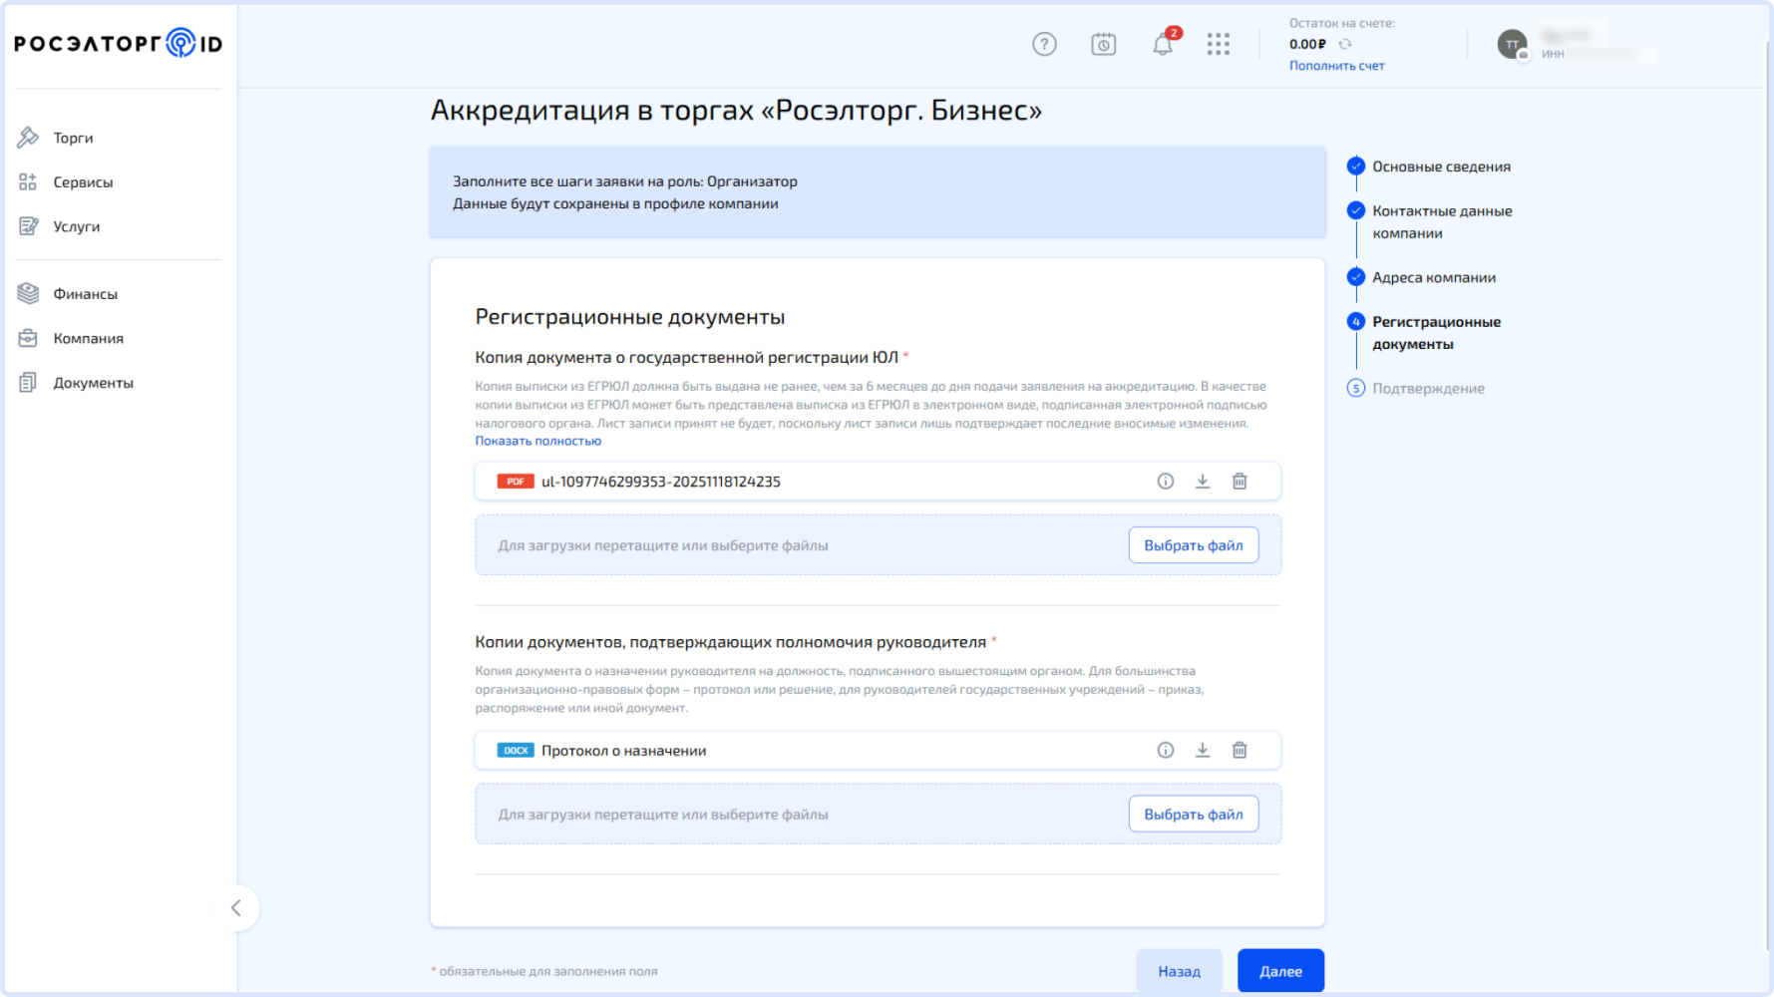Screen dimensions: 1774x997
Task: Delete the Протокол о назначении DOCX file
Action: tap(1240, 751)
